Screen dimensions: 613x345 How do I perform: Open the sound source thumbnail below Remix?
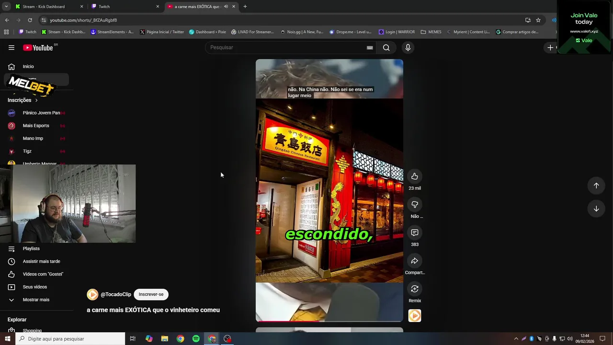pos(415,316)
